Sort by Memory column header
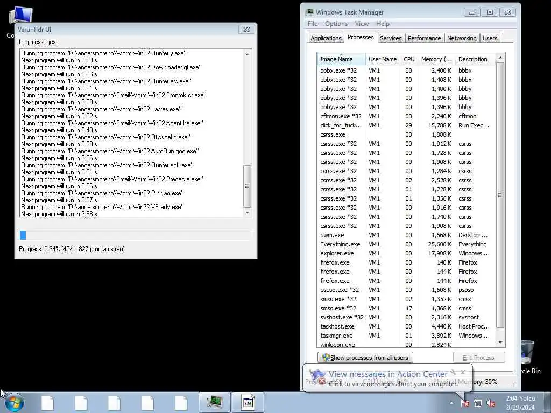Viewport: 551px width, 413px height. click(x=436, y=59)
